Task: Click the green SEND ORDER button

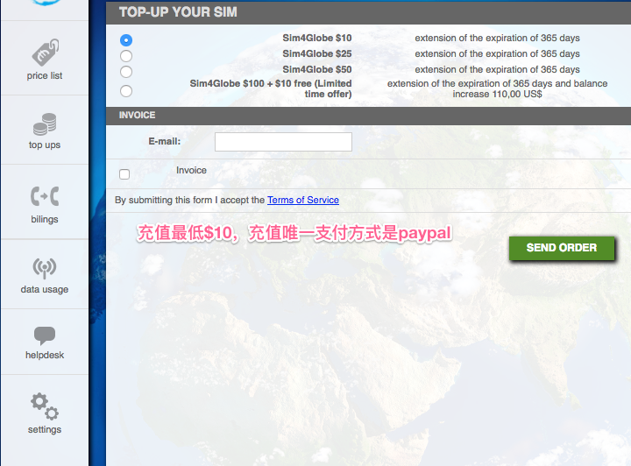Action: [x=562, y=248]
